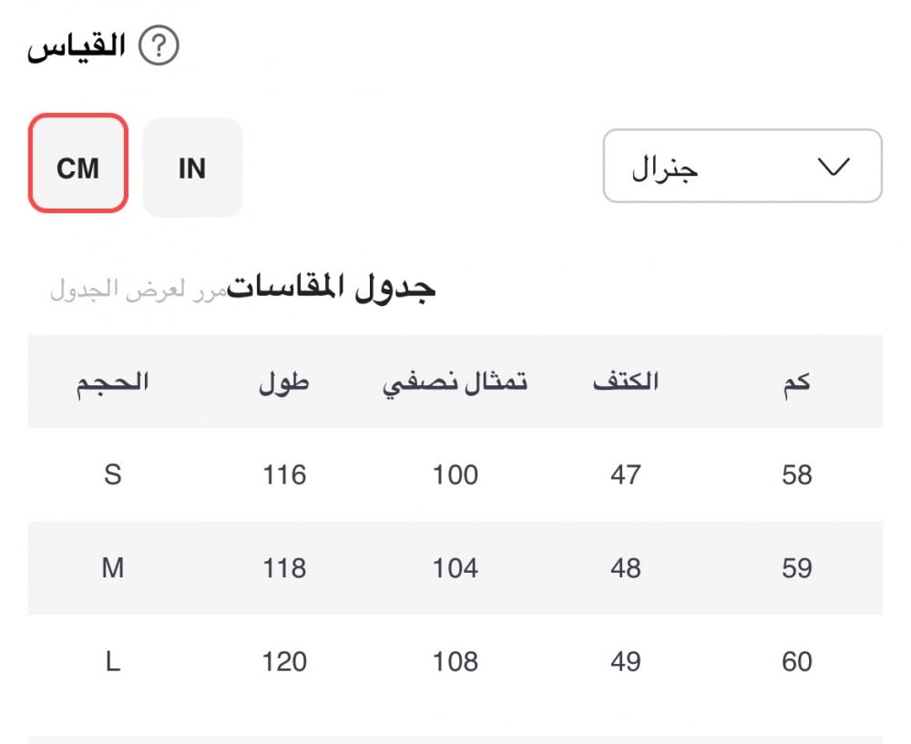The height and width of the screenshot is (744, 911).
Task: Select the تمثال نصفي column header
Action: pos(455,382)
